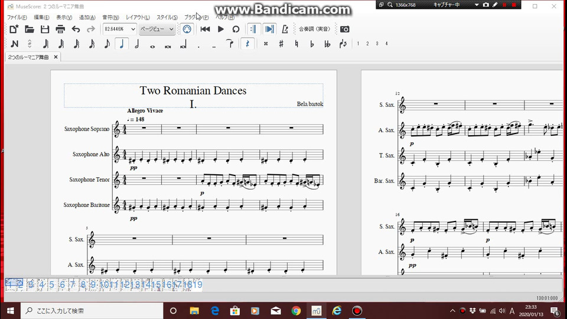Select the Allegro Vivace tempo marking

pos(145,110)
